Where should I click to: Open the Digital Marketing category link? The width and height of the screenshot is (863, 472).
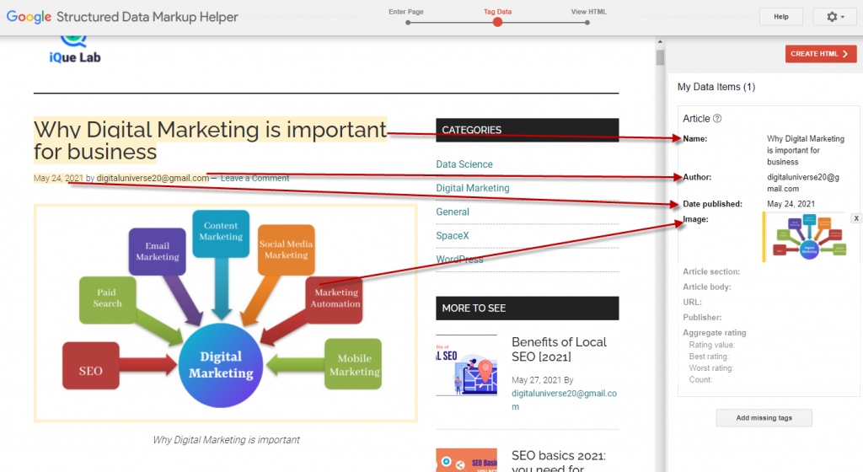tap(473, 188)
